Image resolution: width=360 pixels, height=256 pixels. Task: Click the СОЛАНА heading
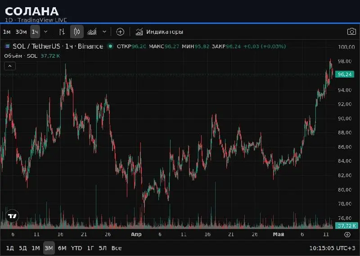pyautogui.click(x=31, y=11)
